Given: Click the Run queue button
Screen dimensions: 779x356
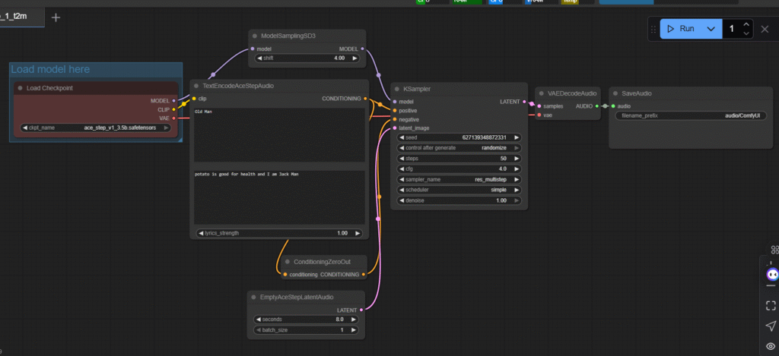Looking at the screenshot, I should click(x=681, y=29).
